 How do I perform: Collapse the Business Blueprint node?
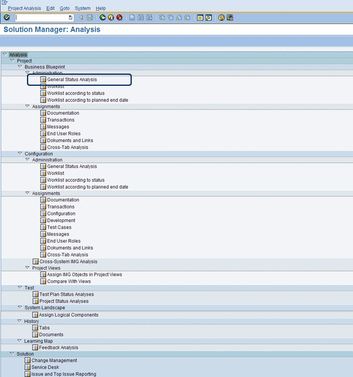[x=20, y=67]
